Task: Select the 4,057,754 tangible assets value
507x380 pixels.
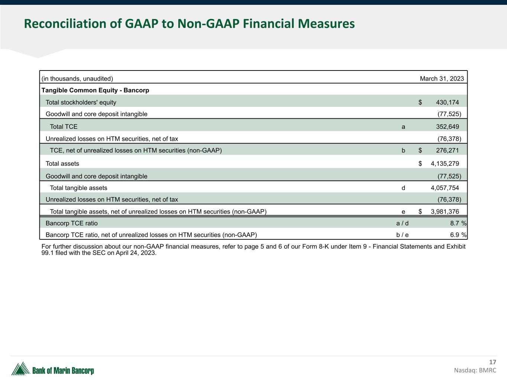Action: click(x=445, y=188)
